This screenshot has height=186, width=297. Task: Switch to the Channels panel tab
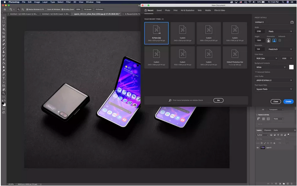tap(267, 130)
